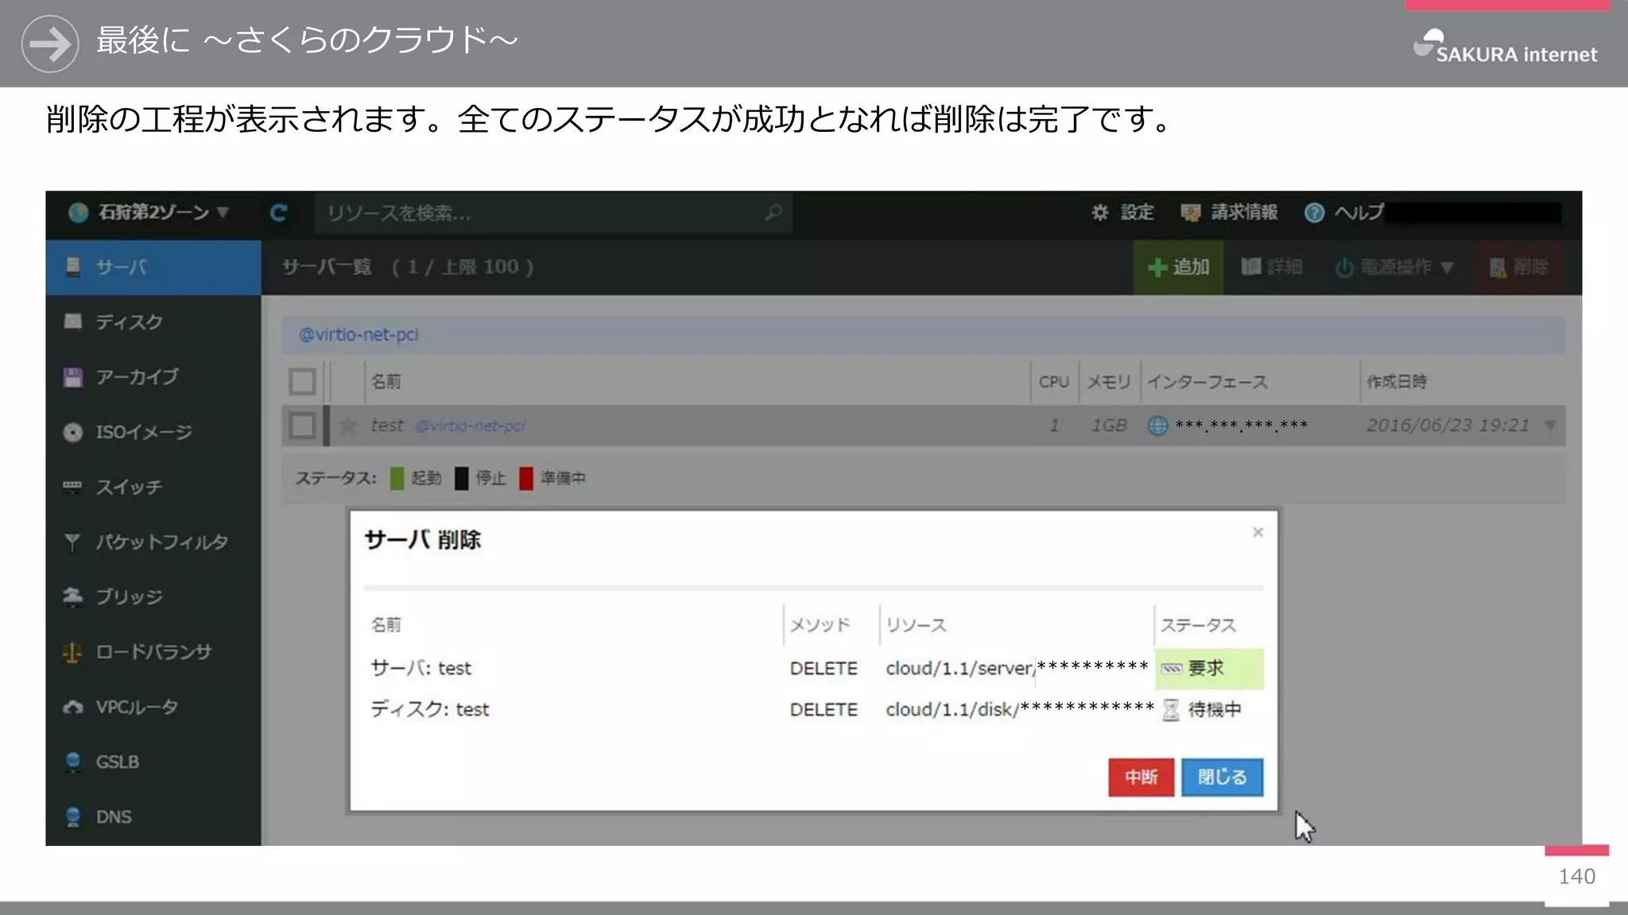Click the red 準備中 status legend swatch
The image size is (1628, 915).
(x=525, y=478)
